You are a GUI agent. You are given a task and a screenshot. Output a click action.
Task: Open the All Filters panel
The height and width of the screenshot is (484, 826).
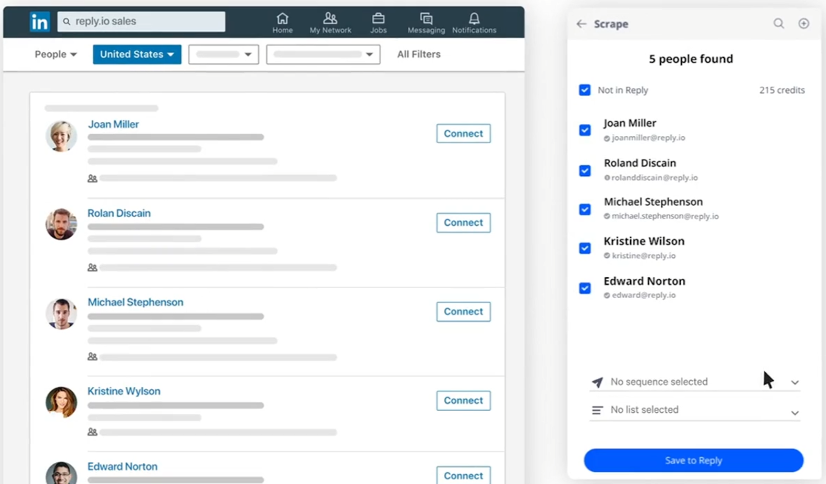[x=418, y=54]
